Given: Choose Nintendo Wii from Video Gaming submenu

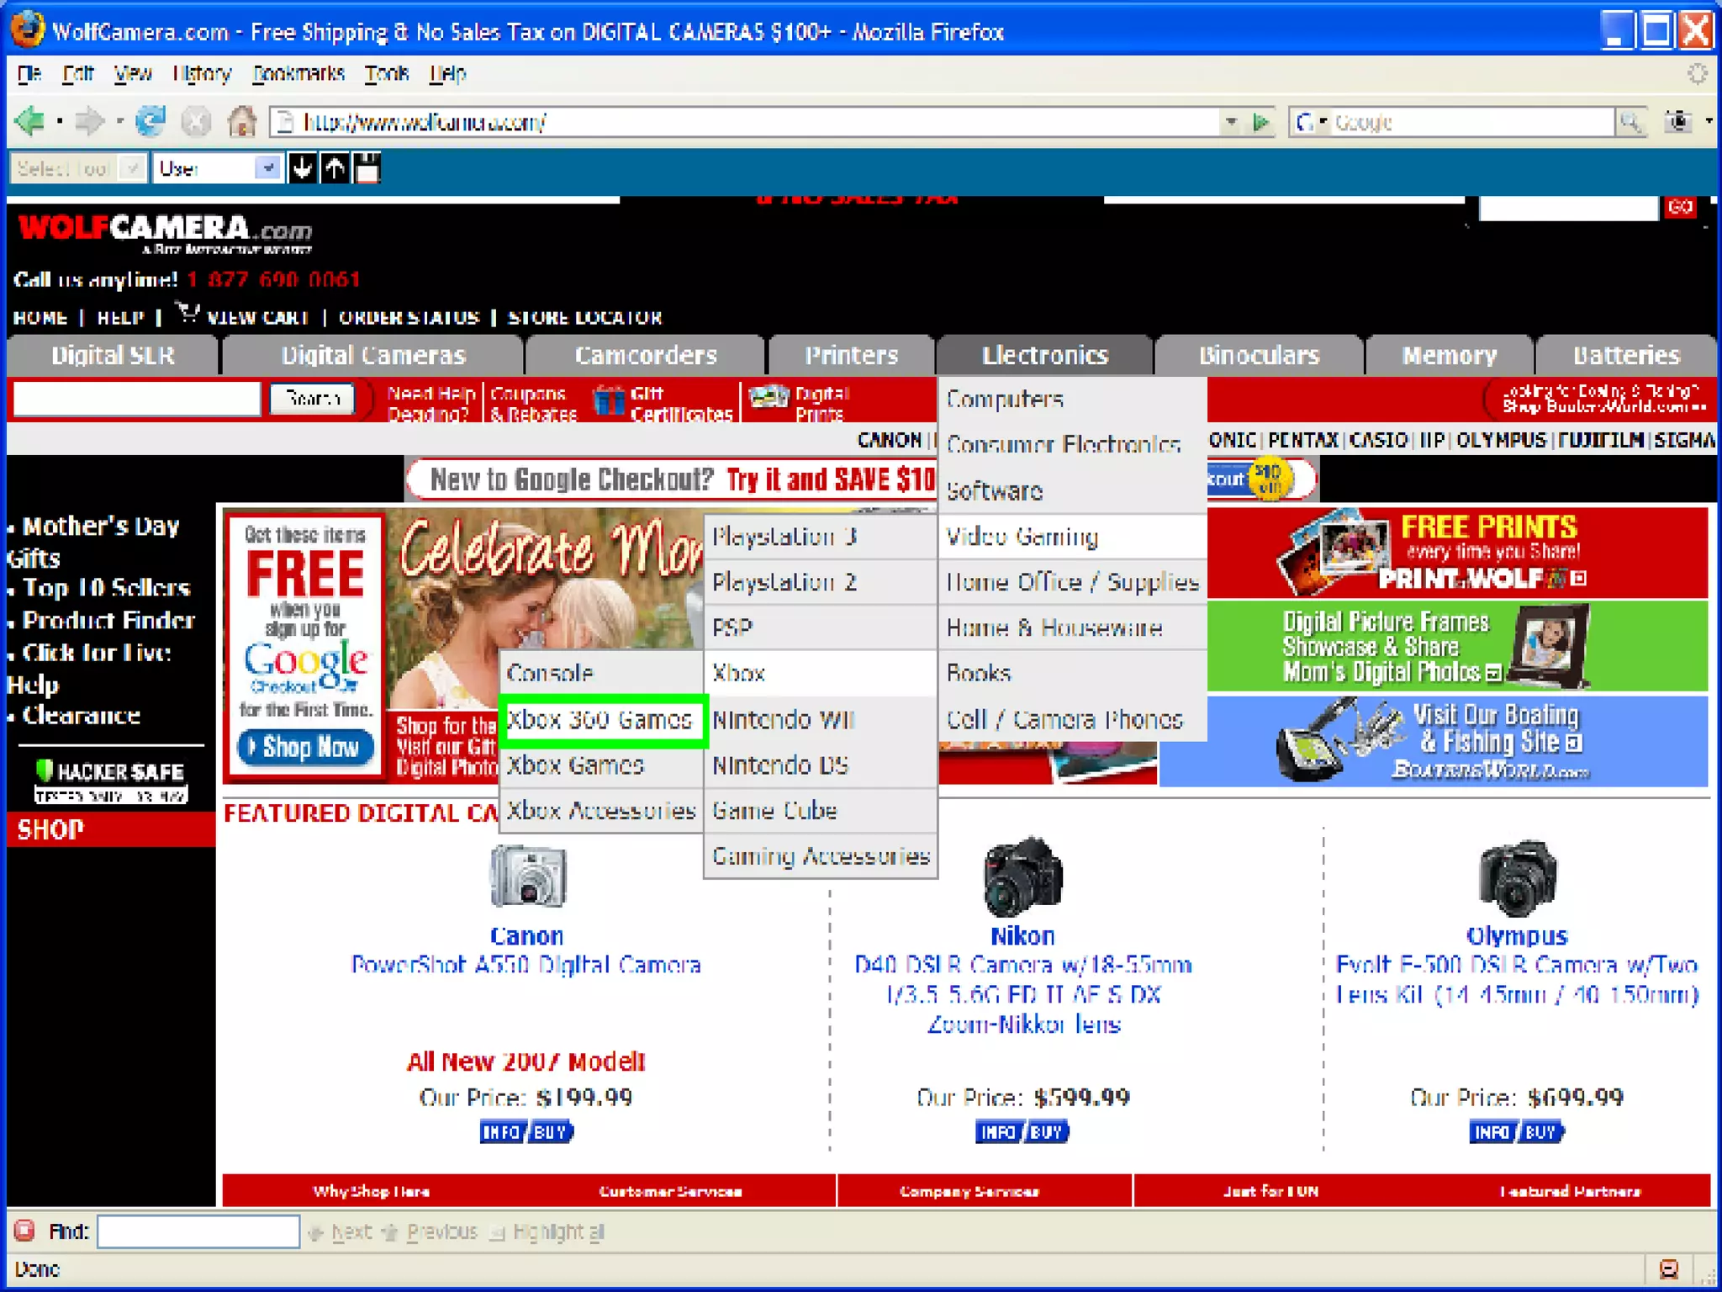Looking at the screenshot, I should [x=784, y=720].
